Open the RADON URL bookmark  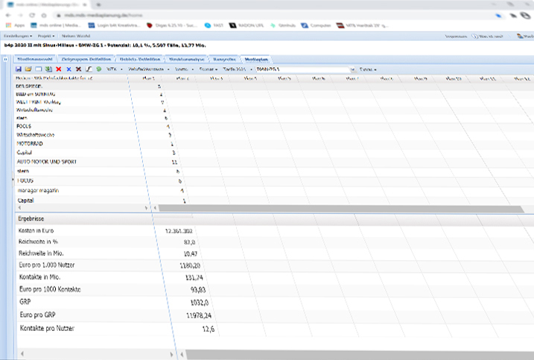247,25
